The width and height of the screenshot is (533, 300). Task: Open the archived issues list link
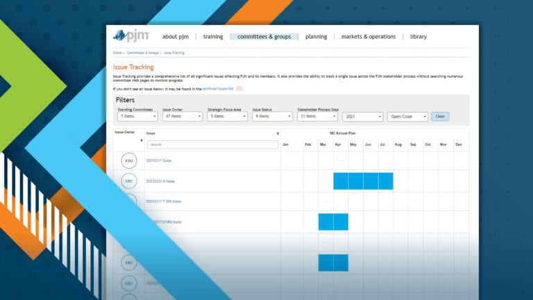click(218, 89)
